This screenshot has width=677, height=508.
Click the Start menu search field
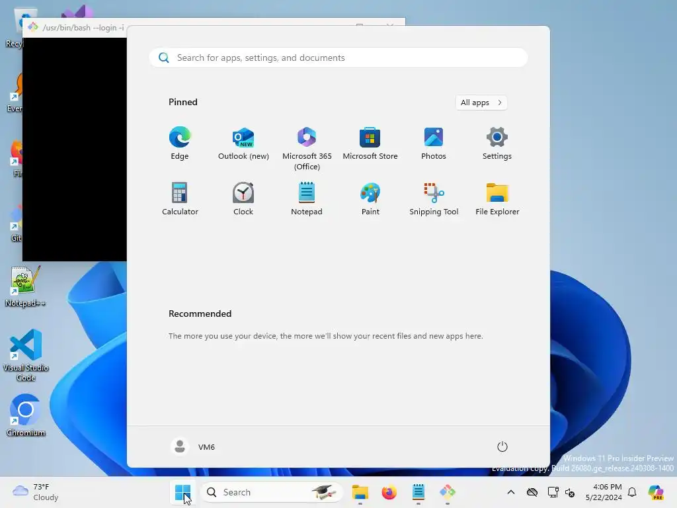point(338,58)
